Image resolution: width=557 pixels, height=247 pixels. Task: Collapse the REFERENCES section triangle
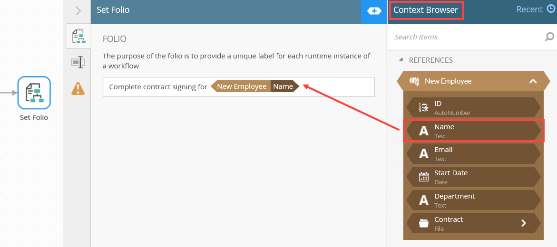coord(401,60)
